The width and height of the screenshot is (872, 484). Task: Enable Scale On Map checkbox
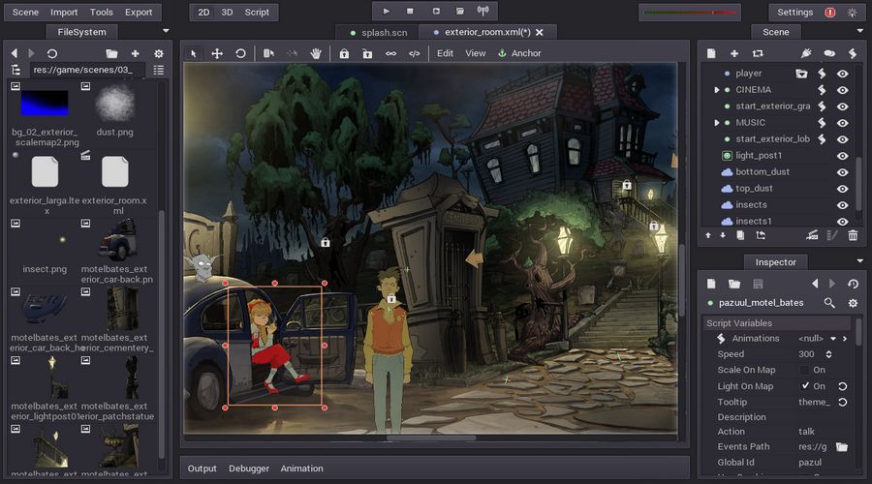pos(804,370)
